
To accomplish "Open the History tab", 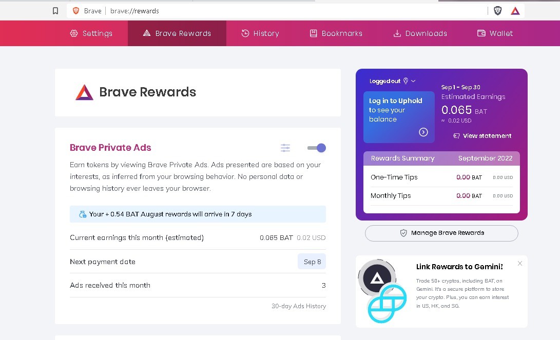I will pos(260,33).
